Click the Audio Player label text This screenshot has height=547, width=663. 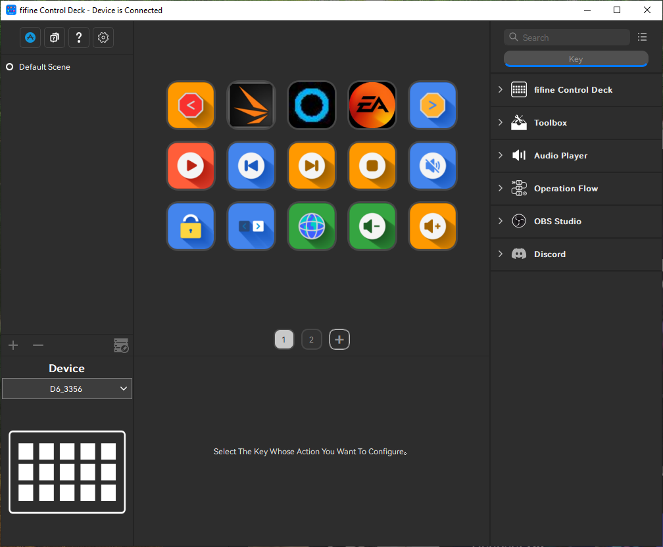tap(560, 156)
